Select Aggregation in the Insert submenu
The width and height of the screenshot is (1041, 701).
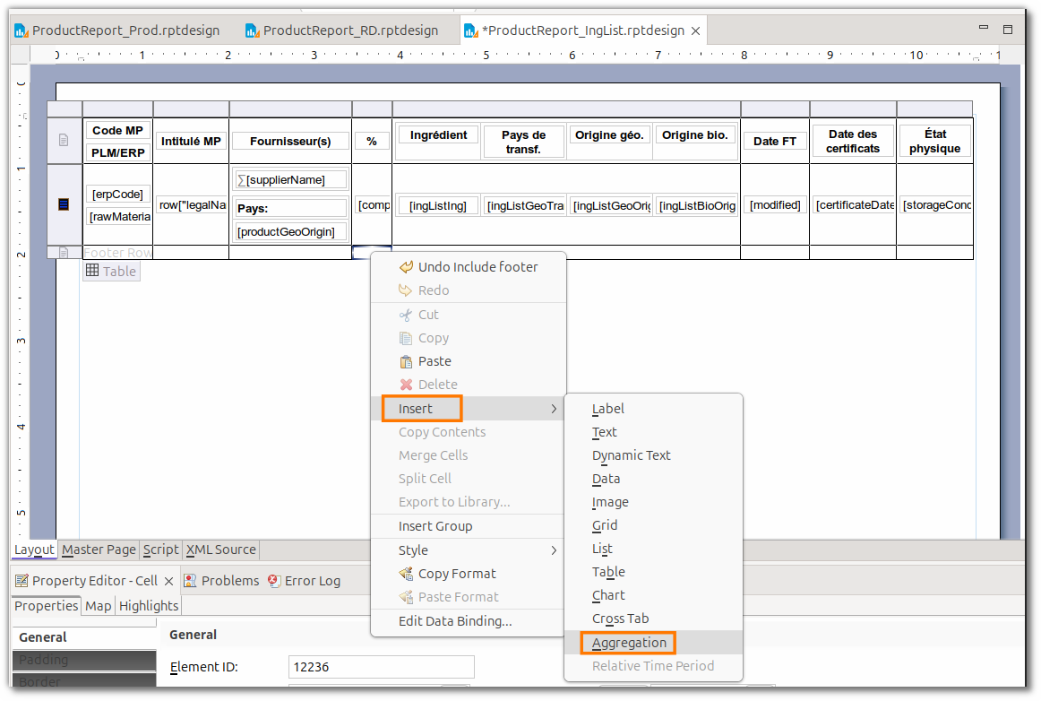click(x=653, y=643)
